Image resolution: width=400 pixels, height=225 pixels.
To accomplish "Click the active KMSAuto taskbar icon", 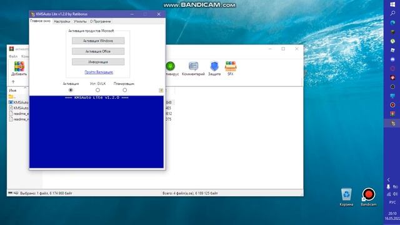I will (x=392, y=123).
